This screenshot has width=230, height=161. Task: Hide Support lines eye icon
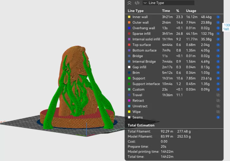point(218,78)
